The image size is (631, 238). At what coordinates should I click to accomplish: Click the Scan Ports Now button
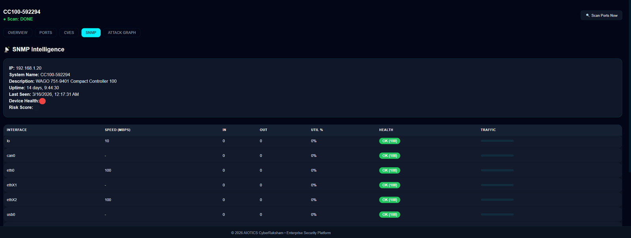(x=601, y=15)
